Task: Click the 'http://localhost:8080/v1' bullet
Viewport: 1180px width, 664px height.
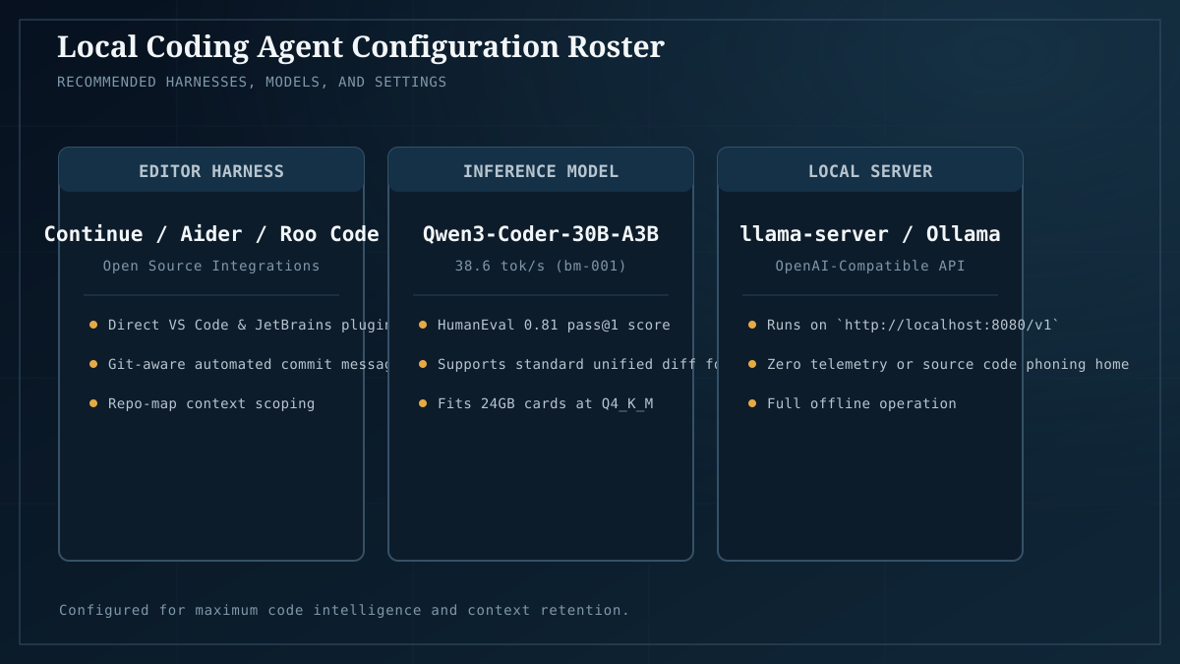Action: [x=904, y=325]
